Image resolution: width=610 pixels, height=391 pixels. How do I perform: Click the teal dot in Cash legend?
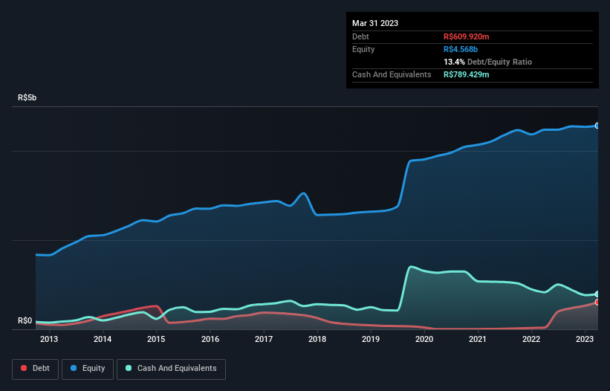(x=129, y=369)
